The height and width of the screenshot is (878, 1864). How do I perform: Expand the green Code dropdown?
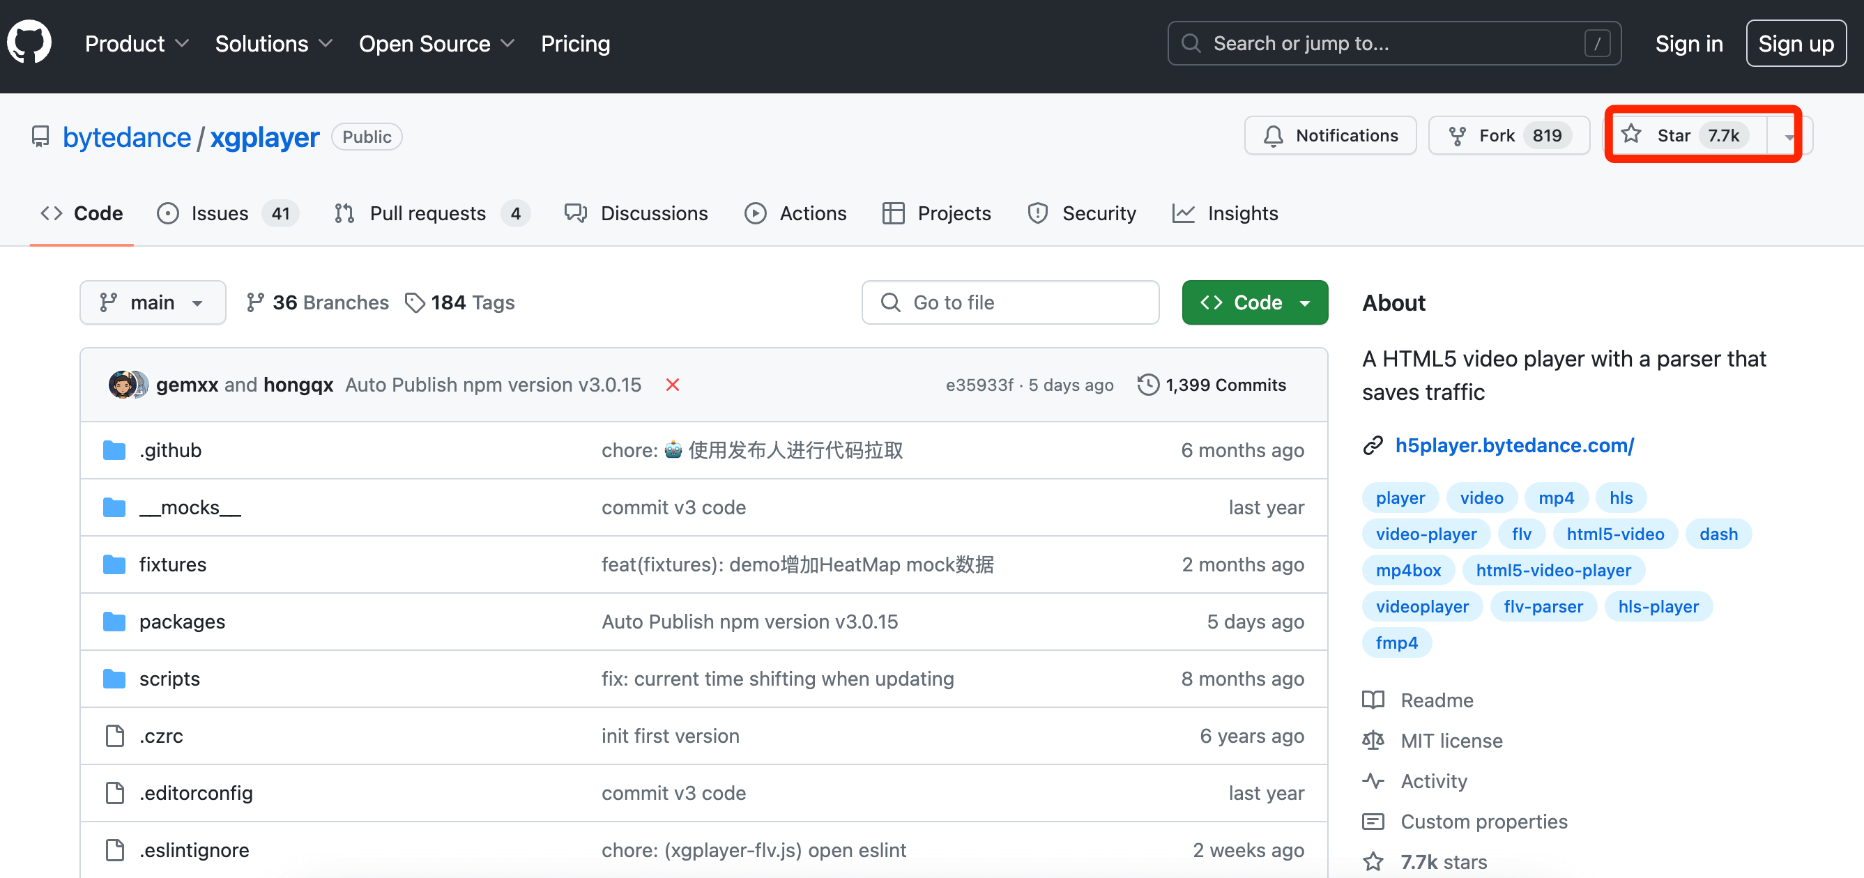1254,302
